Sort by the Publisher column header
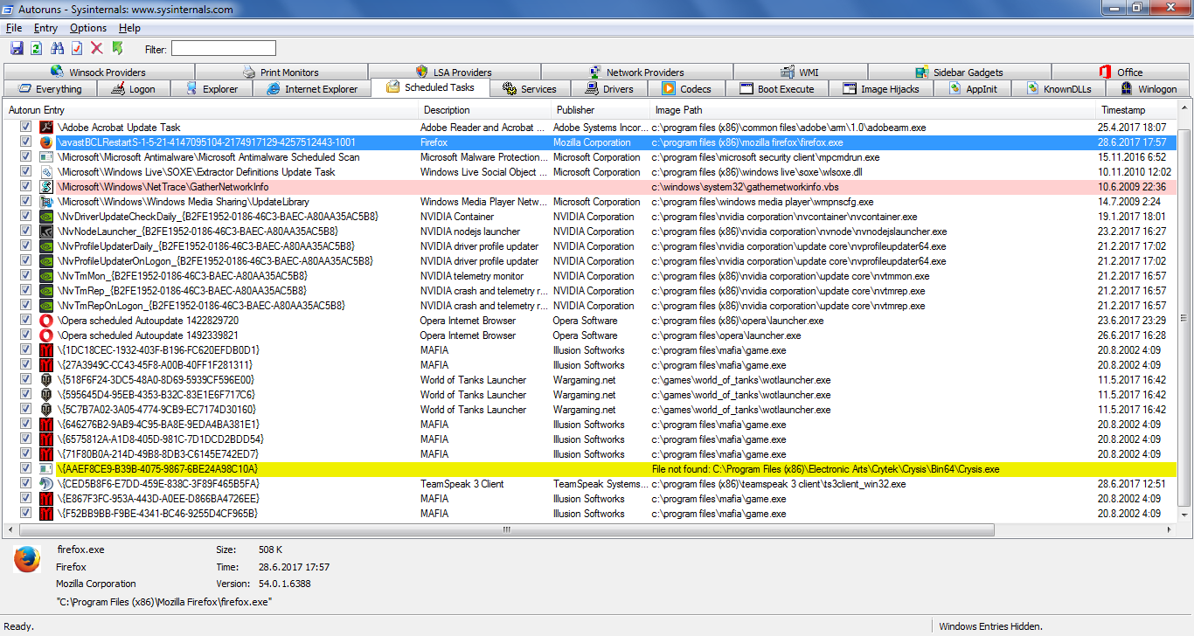Screen dimensions: 1194x636 click(575, 110)
